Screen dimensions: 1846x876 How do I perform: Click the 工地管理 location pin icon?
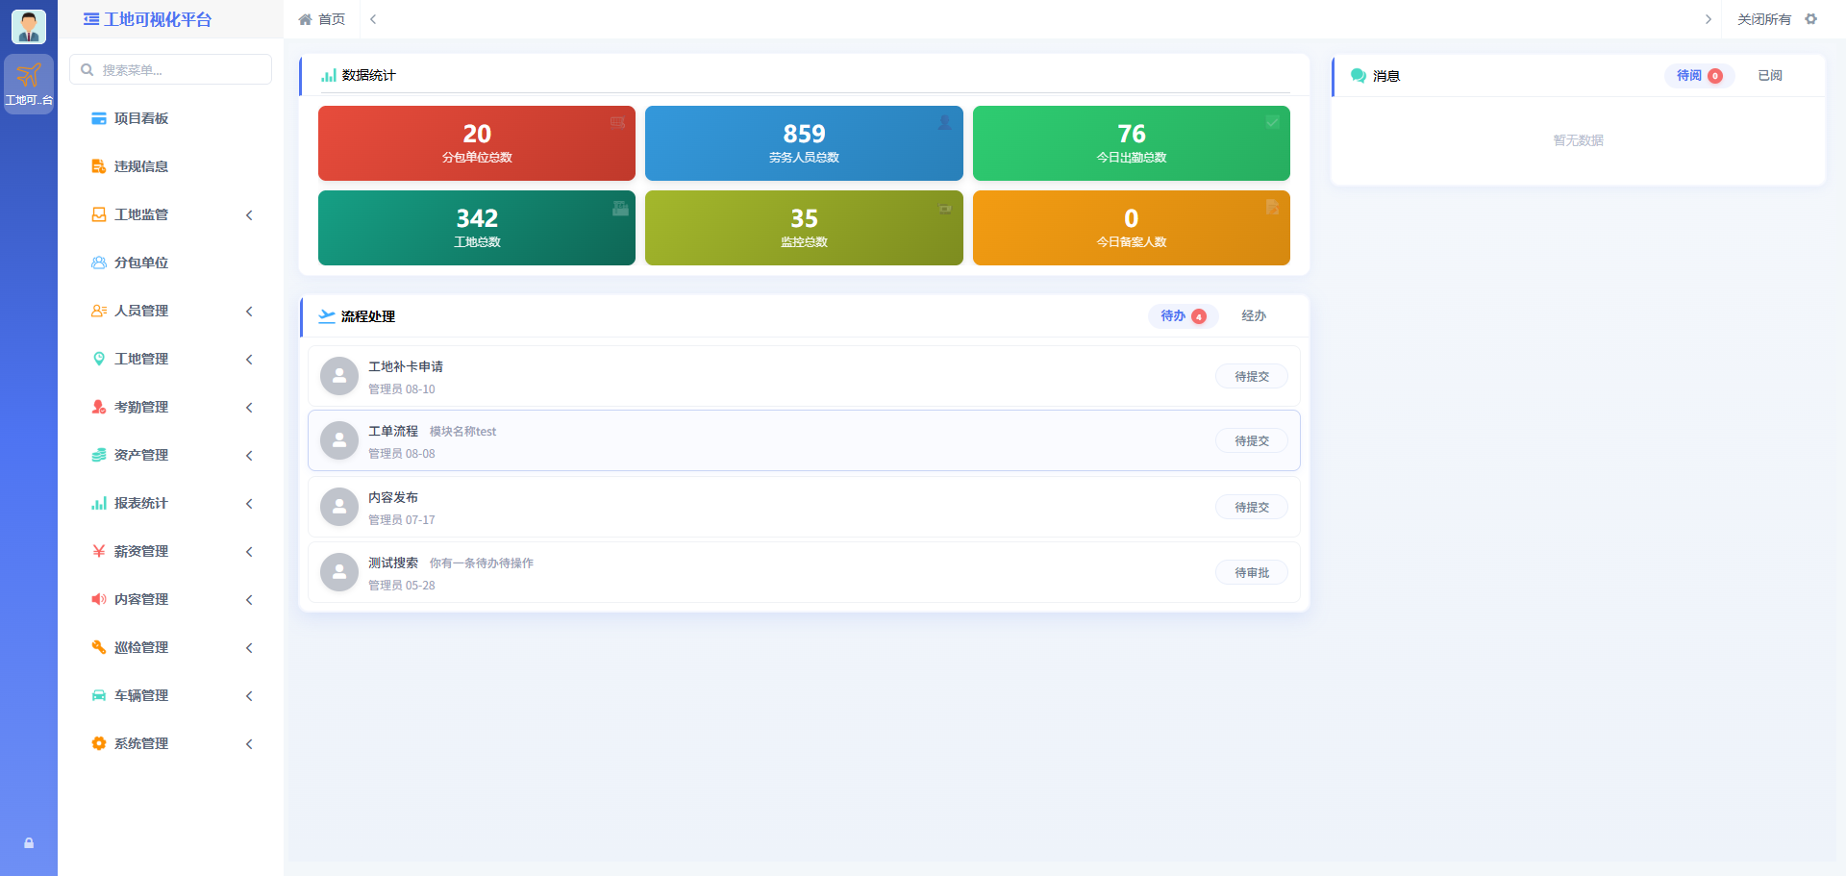pos(99,359)
